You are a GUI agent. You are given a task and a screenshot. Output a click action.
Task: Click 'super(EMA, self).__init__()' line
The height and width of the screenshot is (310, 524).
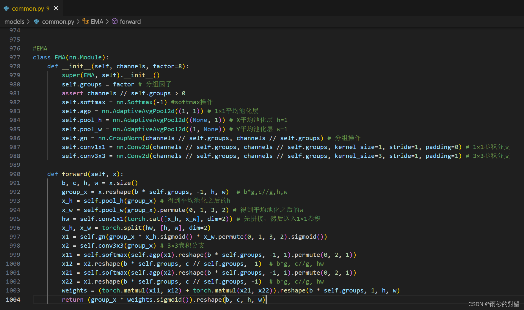click(111, 75)
